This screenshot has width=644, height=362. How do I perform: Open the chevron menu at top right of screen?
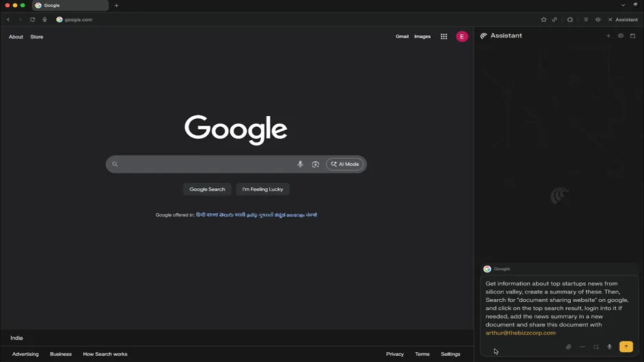click(623, 5)
